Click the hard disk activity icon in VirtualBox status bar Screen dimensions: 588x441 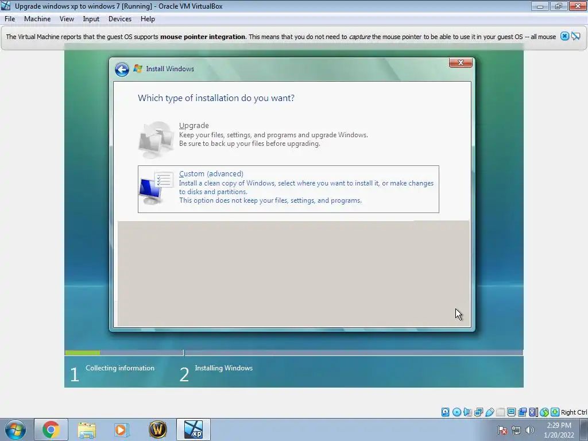pos(445,412)
